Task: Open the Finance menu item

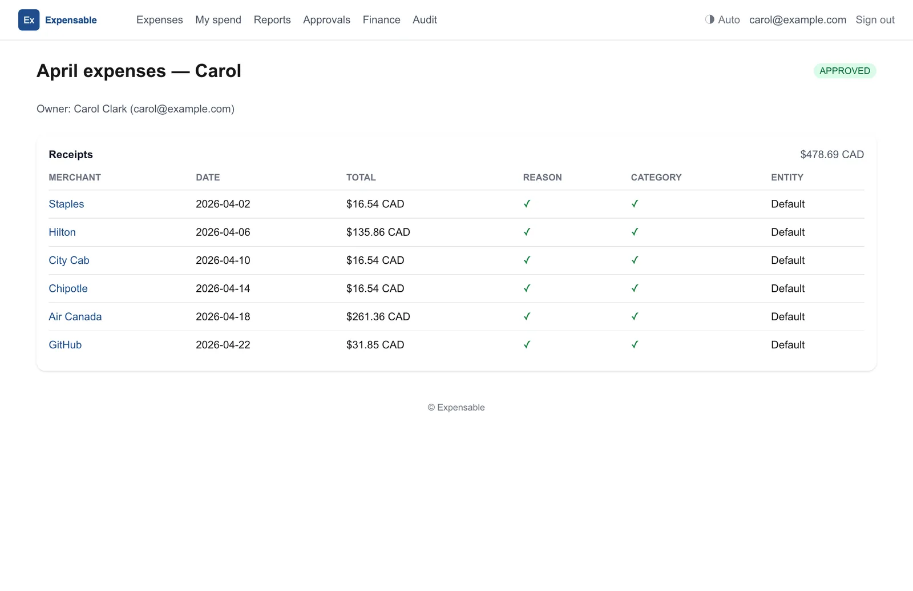Action: tap(381, 20)
